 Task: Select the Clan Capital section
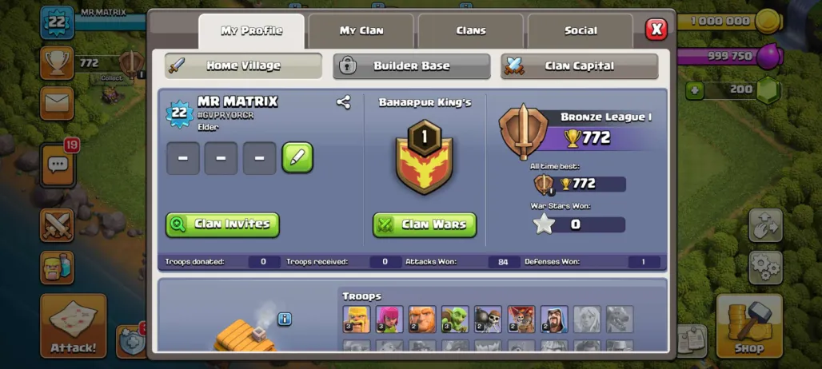[x=579, y=66]
